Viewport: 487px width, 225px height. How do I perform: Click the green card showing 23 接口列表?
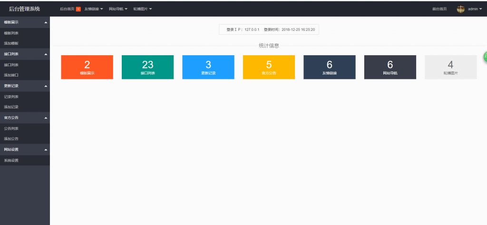coord(147,67)
